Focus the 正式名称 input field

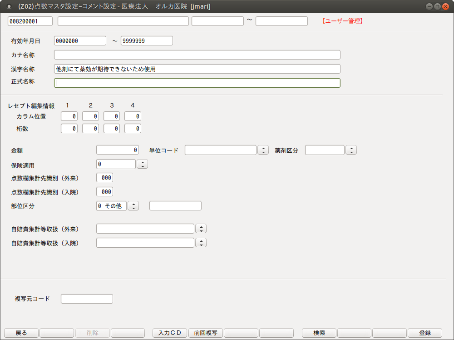tap(197, 83)
